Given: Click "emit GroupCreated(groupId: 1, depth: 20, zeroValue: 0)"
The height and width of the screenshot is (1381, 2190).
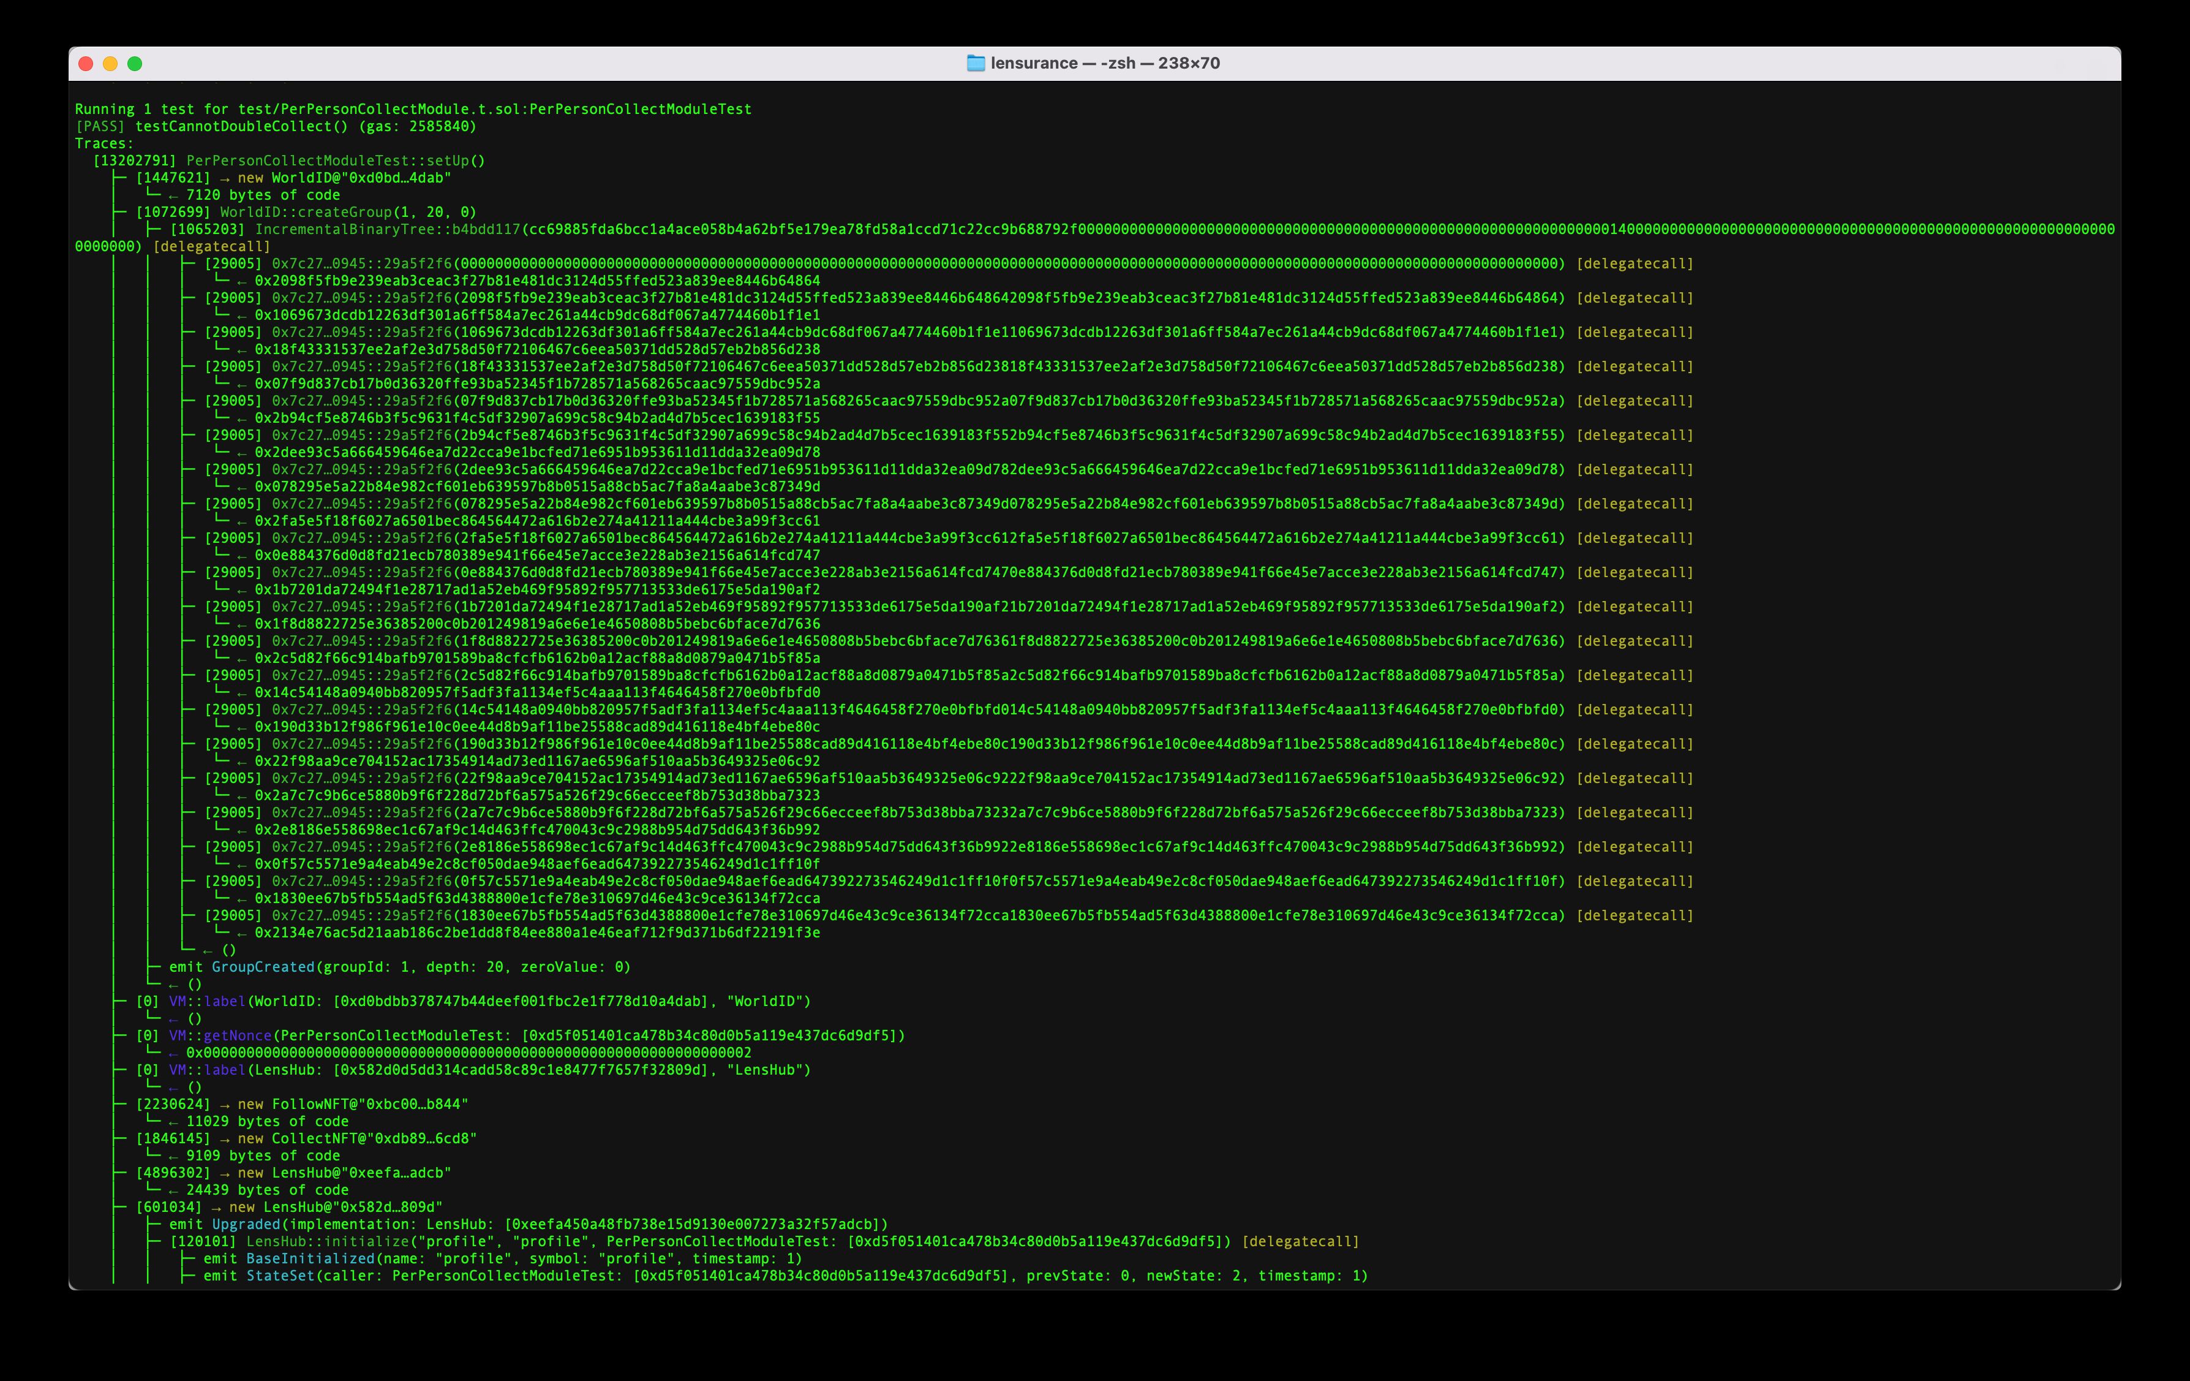Looking at the screenshot, I should tap(400, 967).
